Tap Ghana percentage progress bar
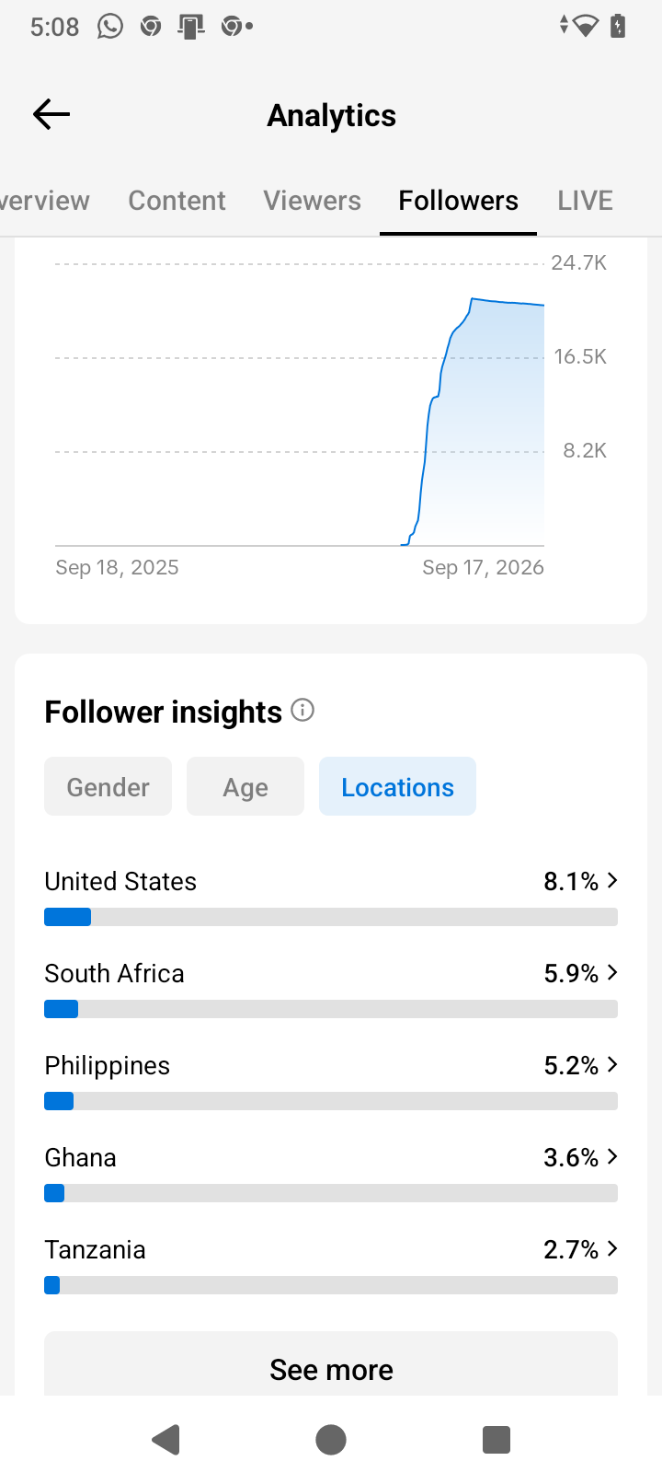Viewport: 662px width, 1484px height. 331,1193
